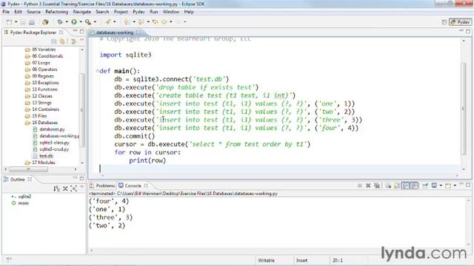The width and height of the screenshot is (474, 266).
Task: Toggle alphabetical sort in Outline view
Action: pos(56,189)
